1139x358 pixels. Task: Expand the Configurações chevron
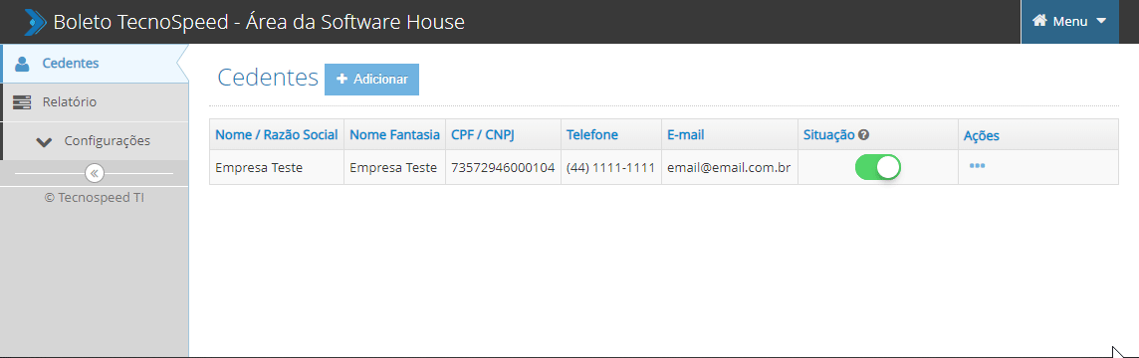pyautogui.click(x=44, y=141)
